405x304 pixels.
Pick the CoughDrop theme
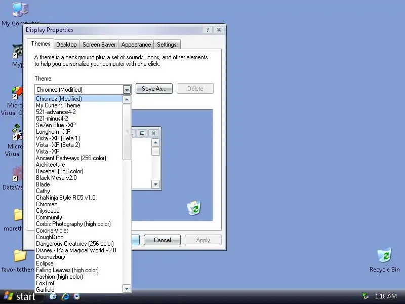79,237
